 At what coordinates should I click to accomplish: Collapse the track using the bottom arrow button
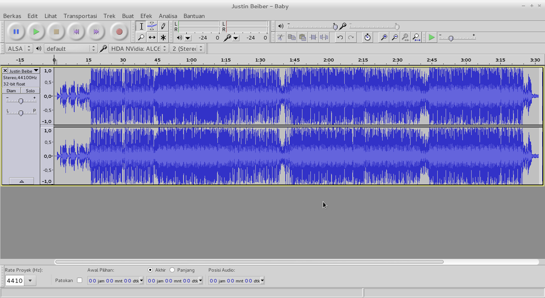tap(22, 181)
